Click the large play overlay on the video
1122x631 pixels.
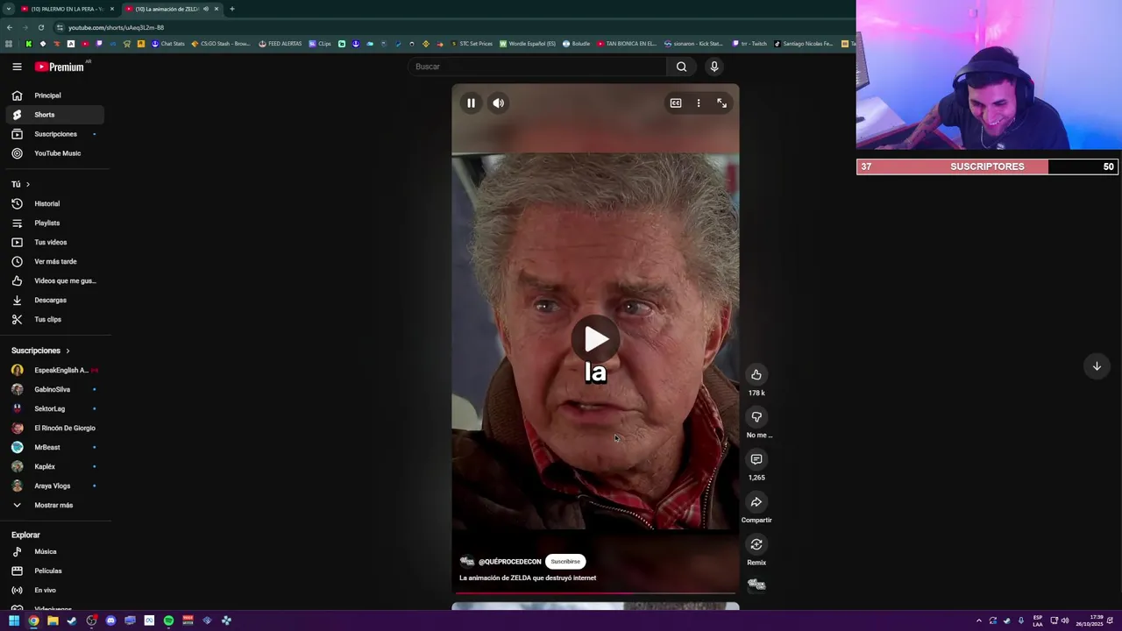pyautogui.click(x=596, y=339)
